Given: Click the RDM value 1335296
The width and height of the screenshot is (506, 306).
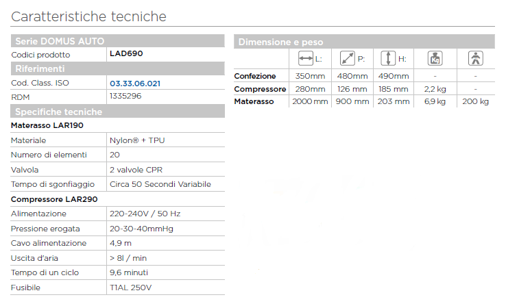Looking at the screenshot, I should [x=125, y=97].
